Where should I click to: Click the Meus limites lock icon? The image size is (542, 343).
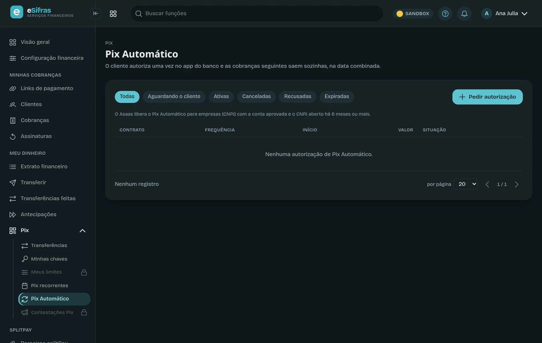click(x=84, y=272)
